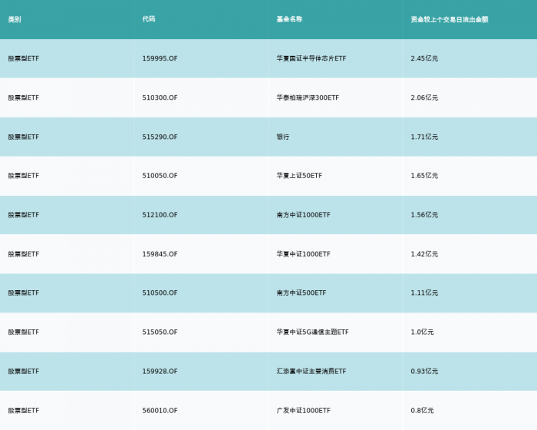The height and width of the screenshot is (430, 537).
Task: Select code 515290.OF
Action: pyautogui.click(x=160, y=137)
